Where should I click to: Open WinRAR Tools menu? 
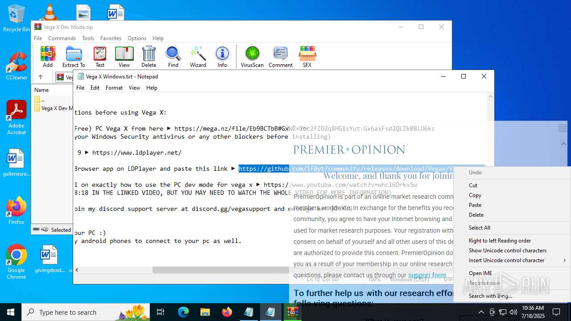pos(88,38)
